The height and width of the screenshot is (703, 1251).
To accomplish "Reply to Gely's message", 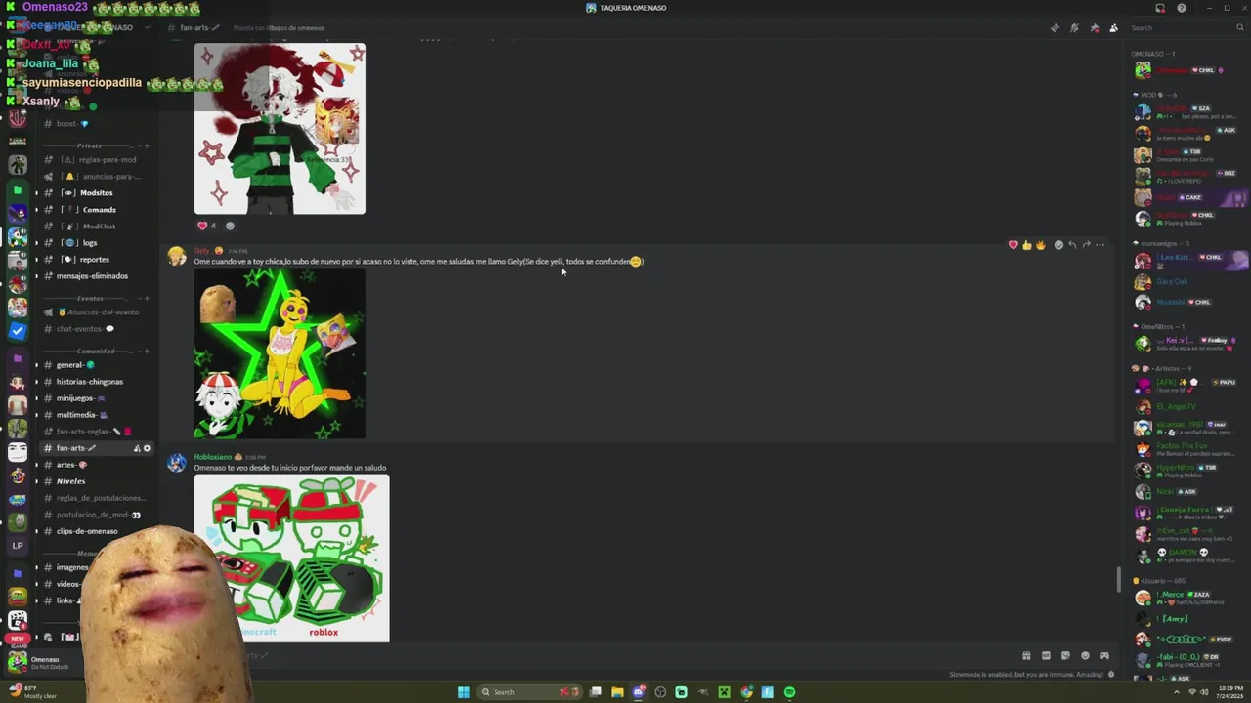I will coord(1072,245).
